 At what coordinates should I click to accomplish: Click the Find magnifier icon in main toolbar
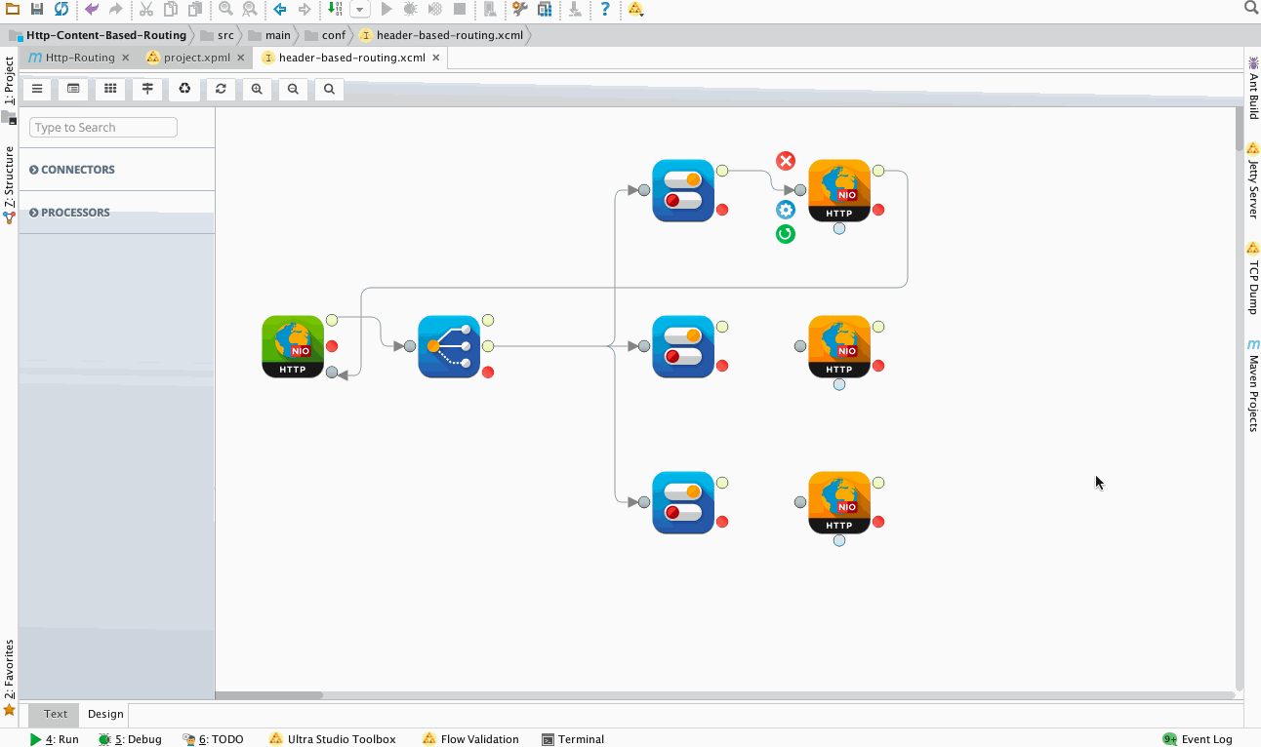(x=225, y=9)
